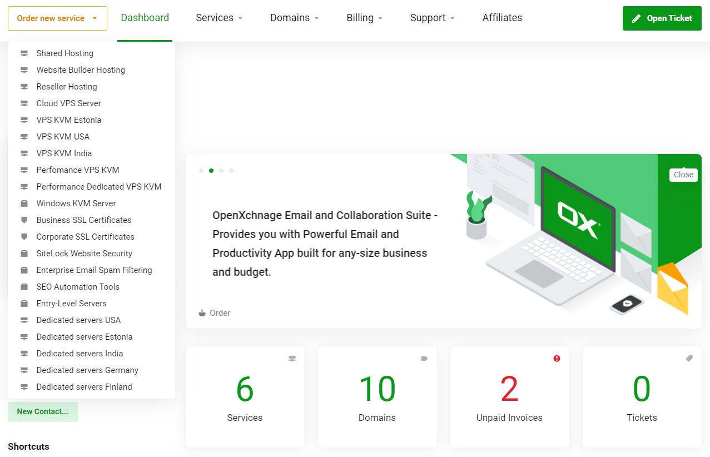Switch to the Dashboard tab
Viewport: 710px width, 457px height.
tap(145, 17)
